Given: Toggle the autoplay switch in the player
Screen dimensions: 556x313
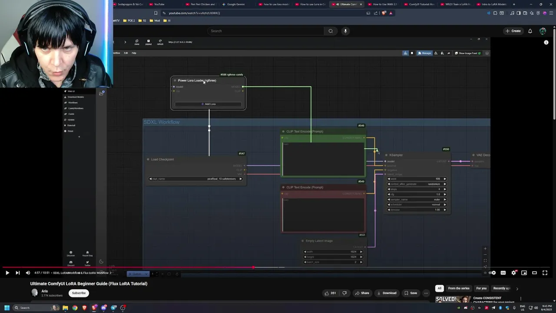Looking at the screenshot, I should coord(492,273).
